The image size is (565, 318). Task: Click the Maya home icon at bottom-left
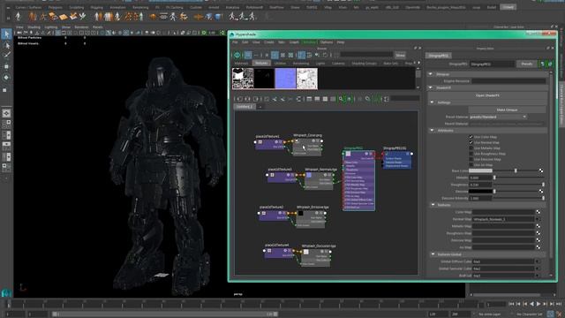tap(6, 293)
